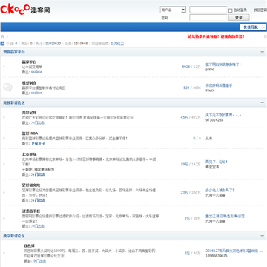Open moderator sealake under 赢家平台
The height and width of the screenshot is (267, 267).
click(36, 72)
